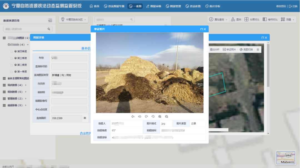Rotate the evidence photo counterclockwise
The height and width of the screenshot is (168, 300).
click(153, 117)
